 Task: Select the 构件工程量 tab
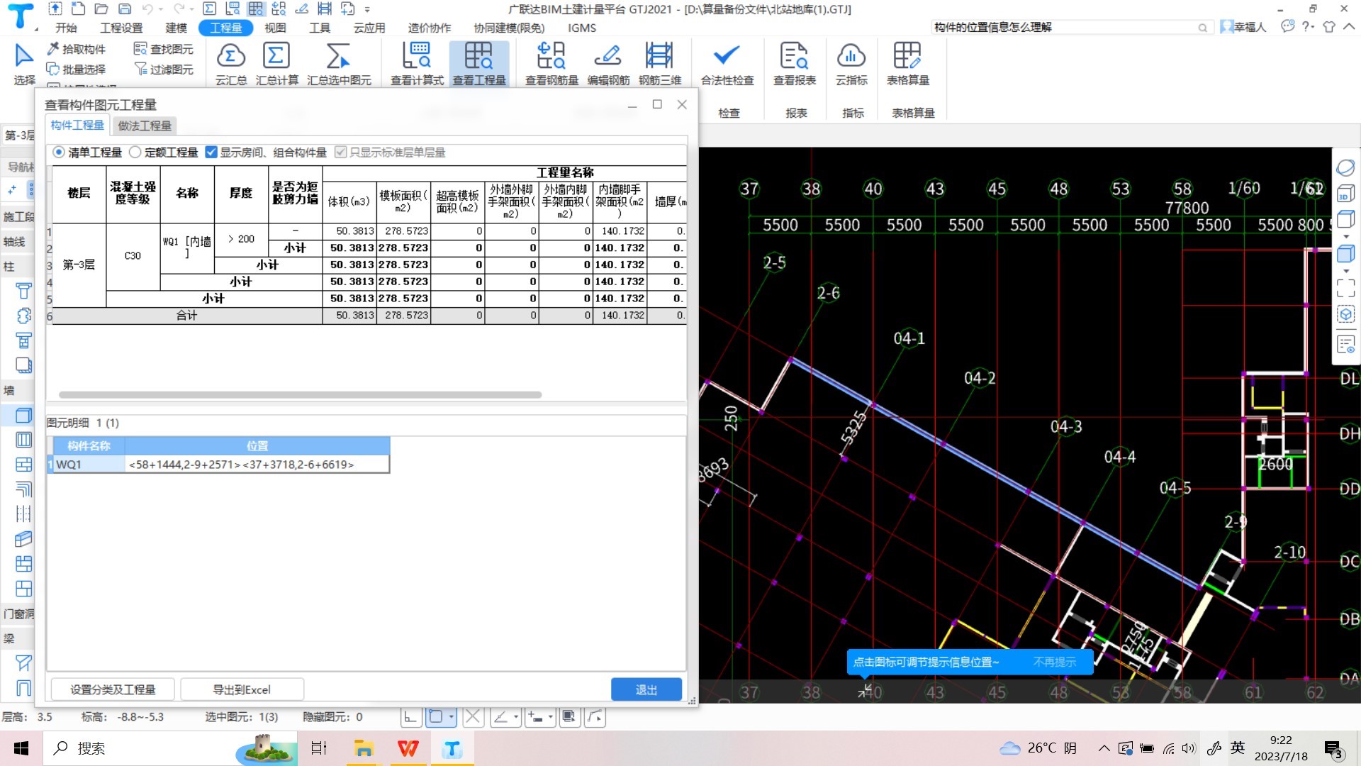77,125
